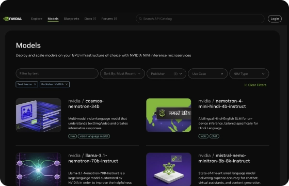Open cosmos-nemotron-34b model title
The height and width of the screenshot is (186, 289).
point(86,104)
